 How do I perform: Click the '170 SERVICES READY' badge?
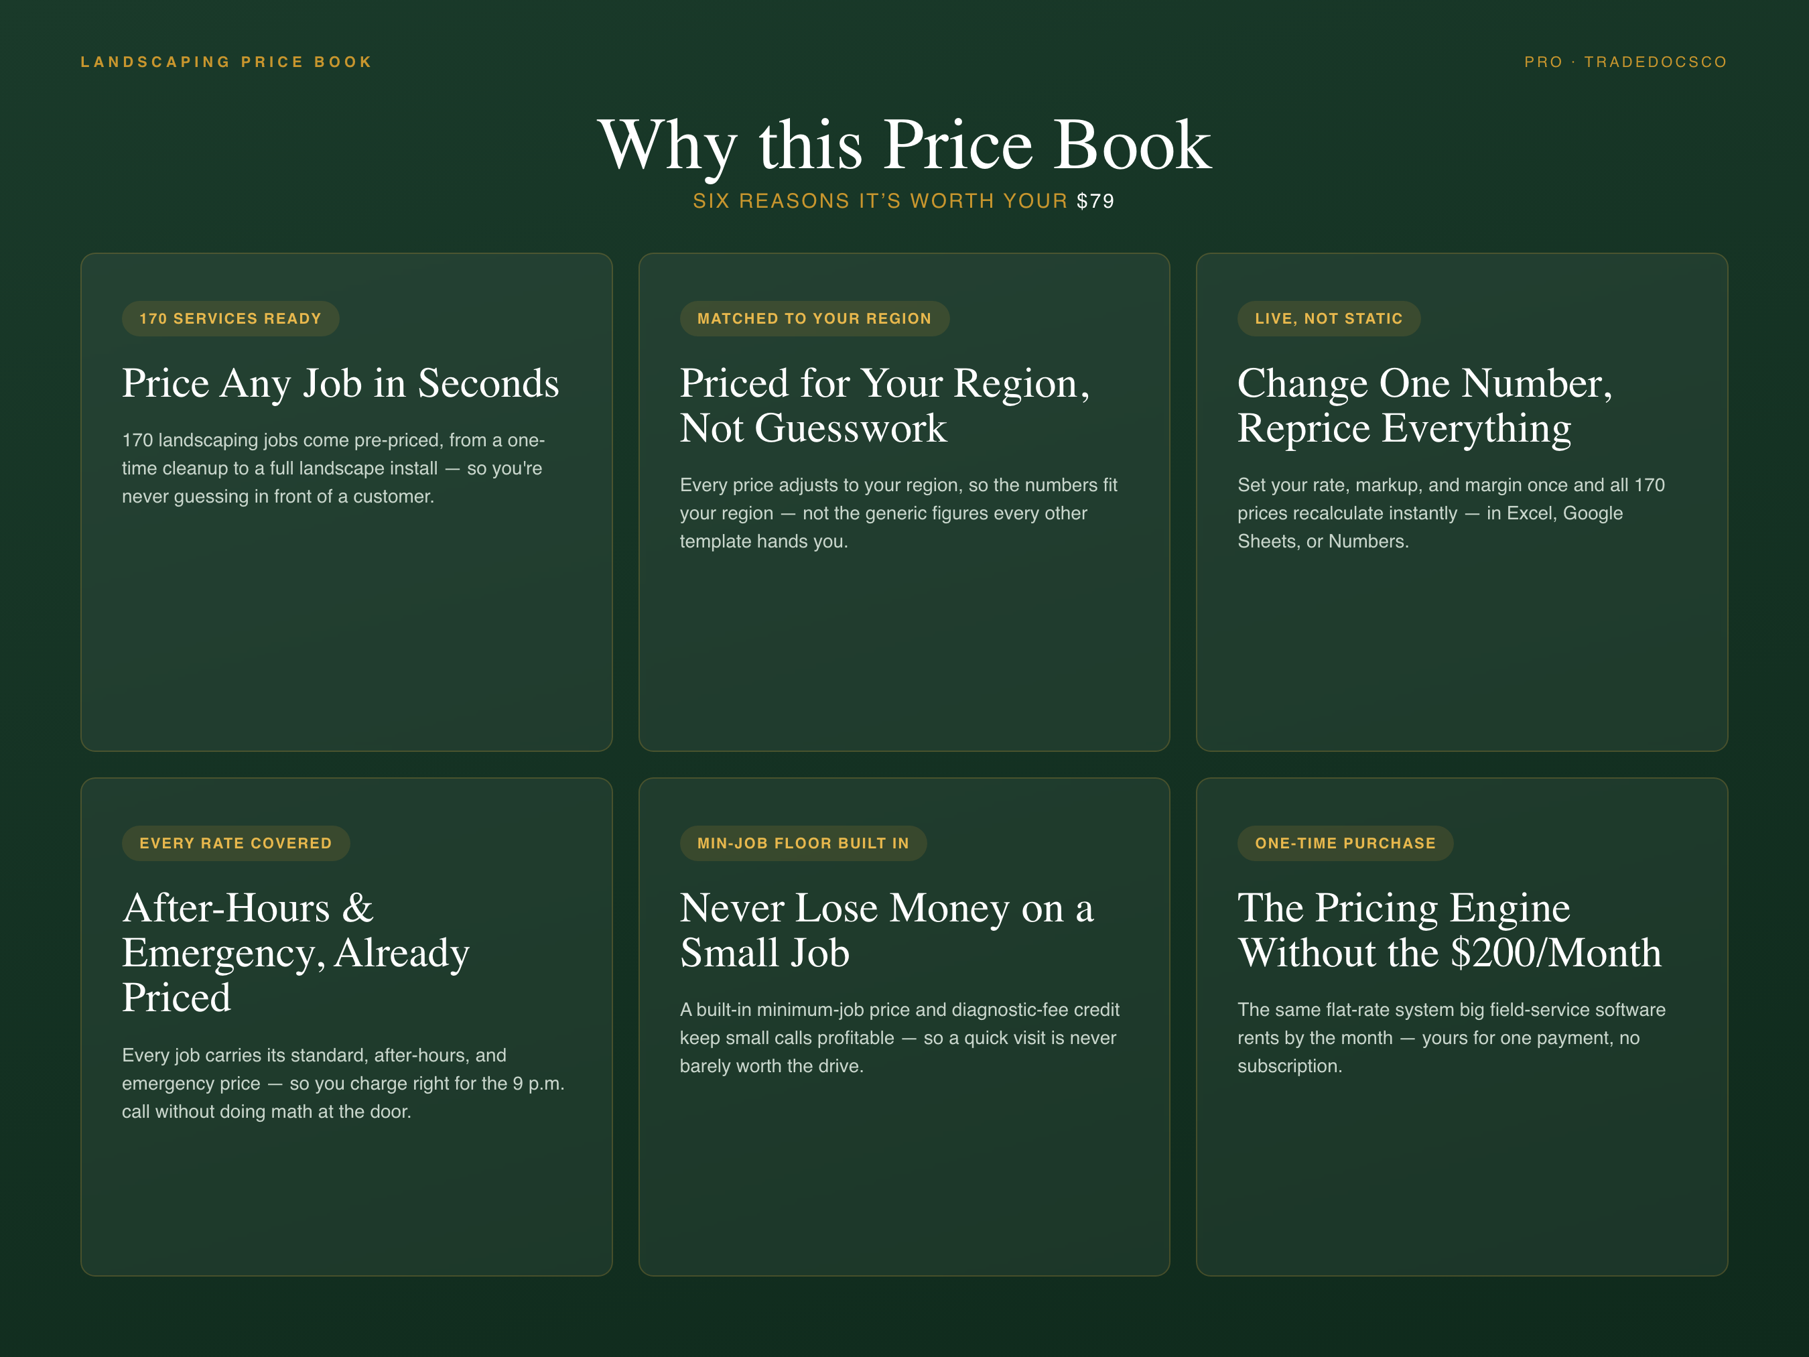[230, 318]
